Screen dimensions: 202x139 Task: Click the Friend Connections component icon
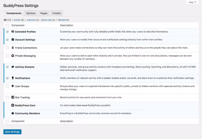pos(13,48)
